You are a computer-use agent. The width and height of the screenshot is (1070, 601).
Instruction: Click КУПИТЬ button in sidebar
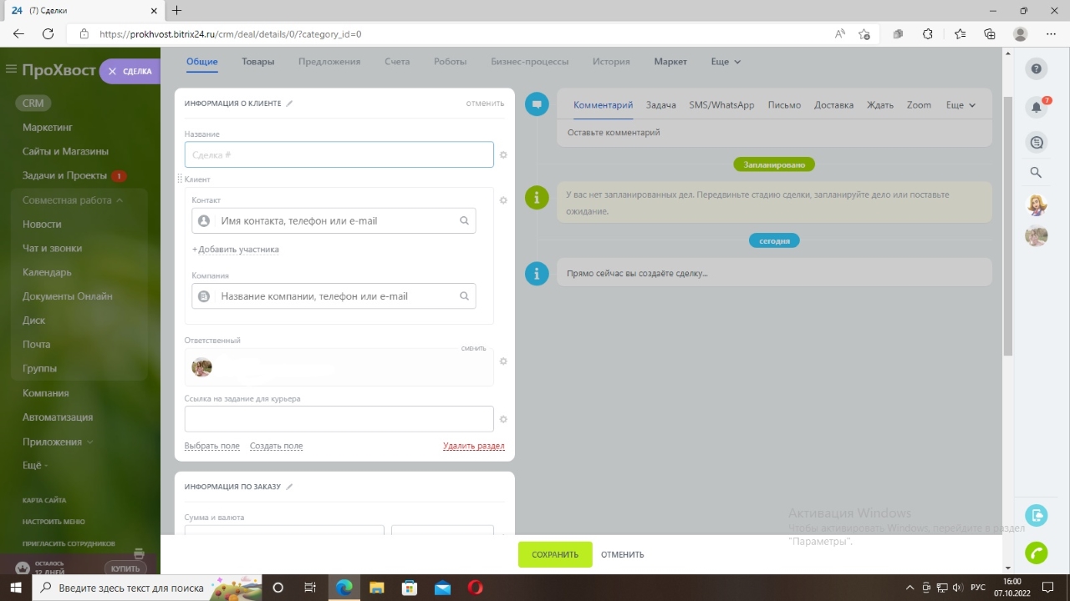coord(125,568)
